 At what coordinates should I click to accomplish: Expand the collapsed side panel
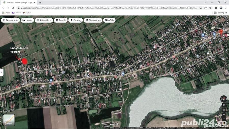click(x=2, y=72)
